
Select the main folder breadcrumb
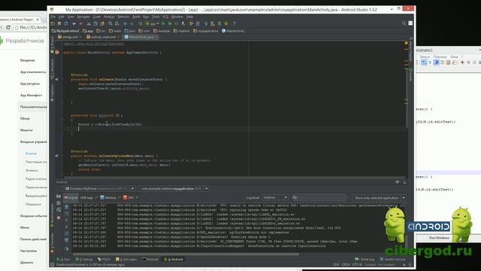[x=115, y=31]
